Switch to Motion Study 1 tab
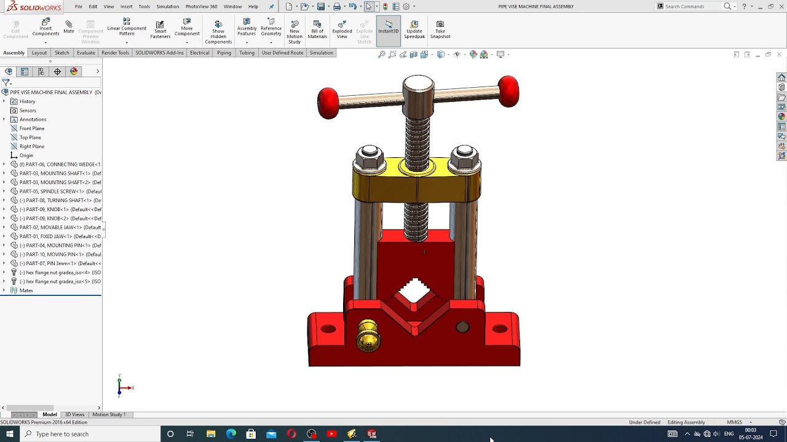787x442 pixels. point(109,414)
